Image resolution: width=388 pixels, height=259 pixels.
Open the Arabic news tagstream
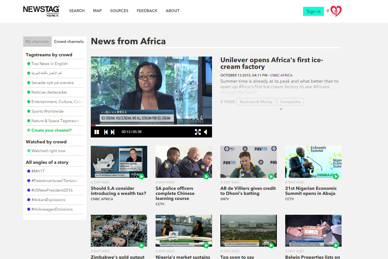[x=47, y=73]
